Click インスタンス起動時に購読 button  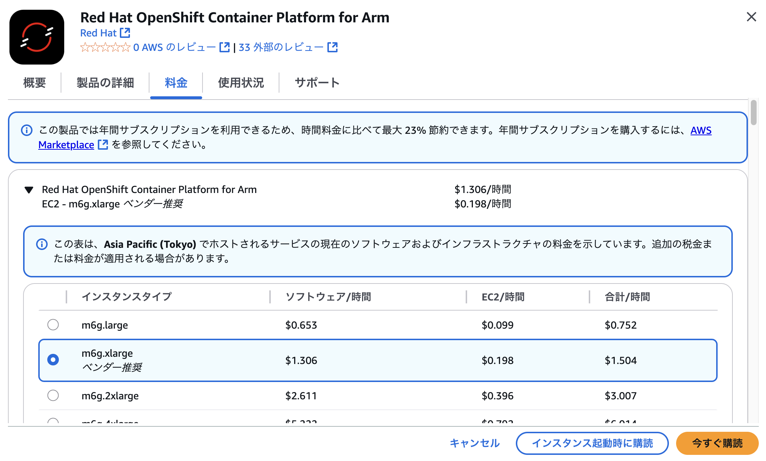592,443
